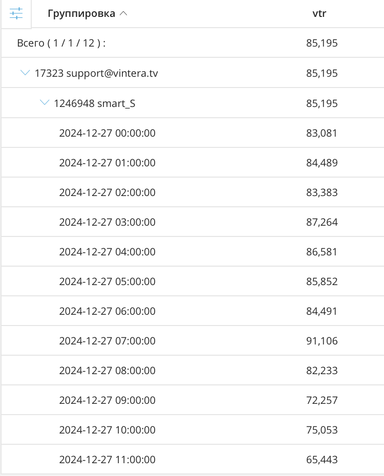Select the 2024-12-27 11:00:00 row
Viewport: 384px width, 476px height.
tap(107, 460)
